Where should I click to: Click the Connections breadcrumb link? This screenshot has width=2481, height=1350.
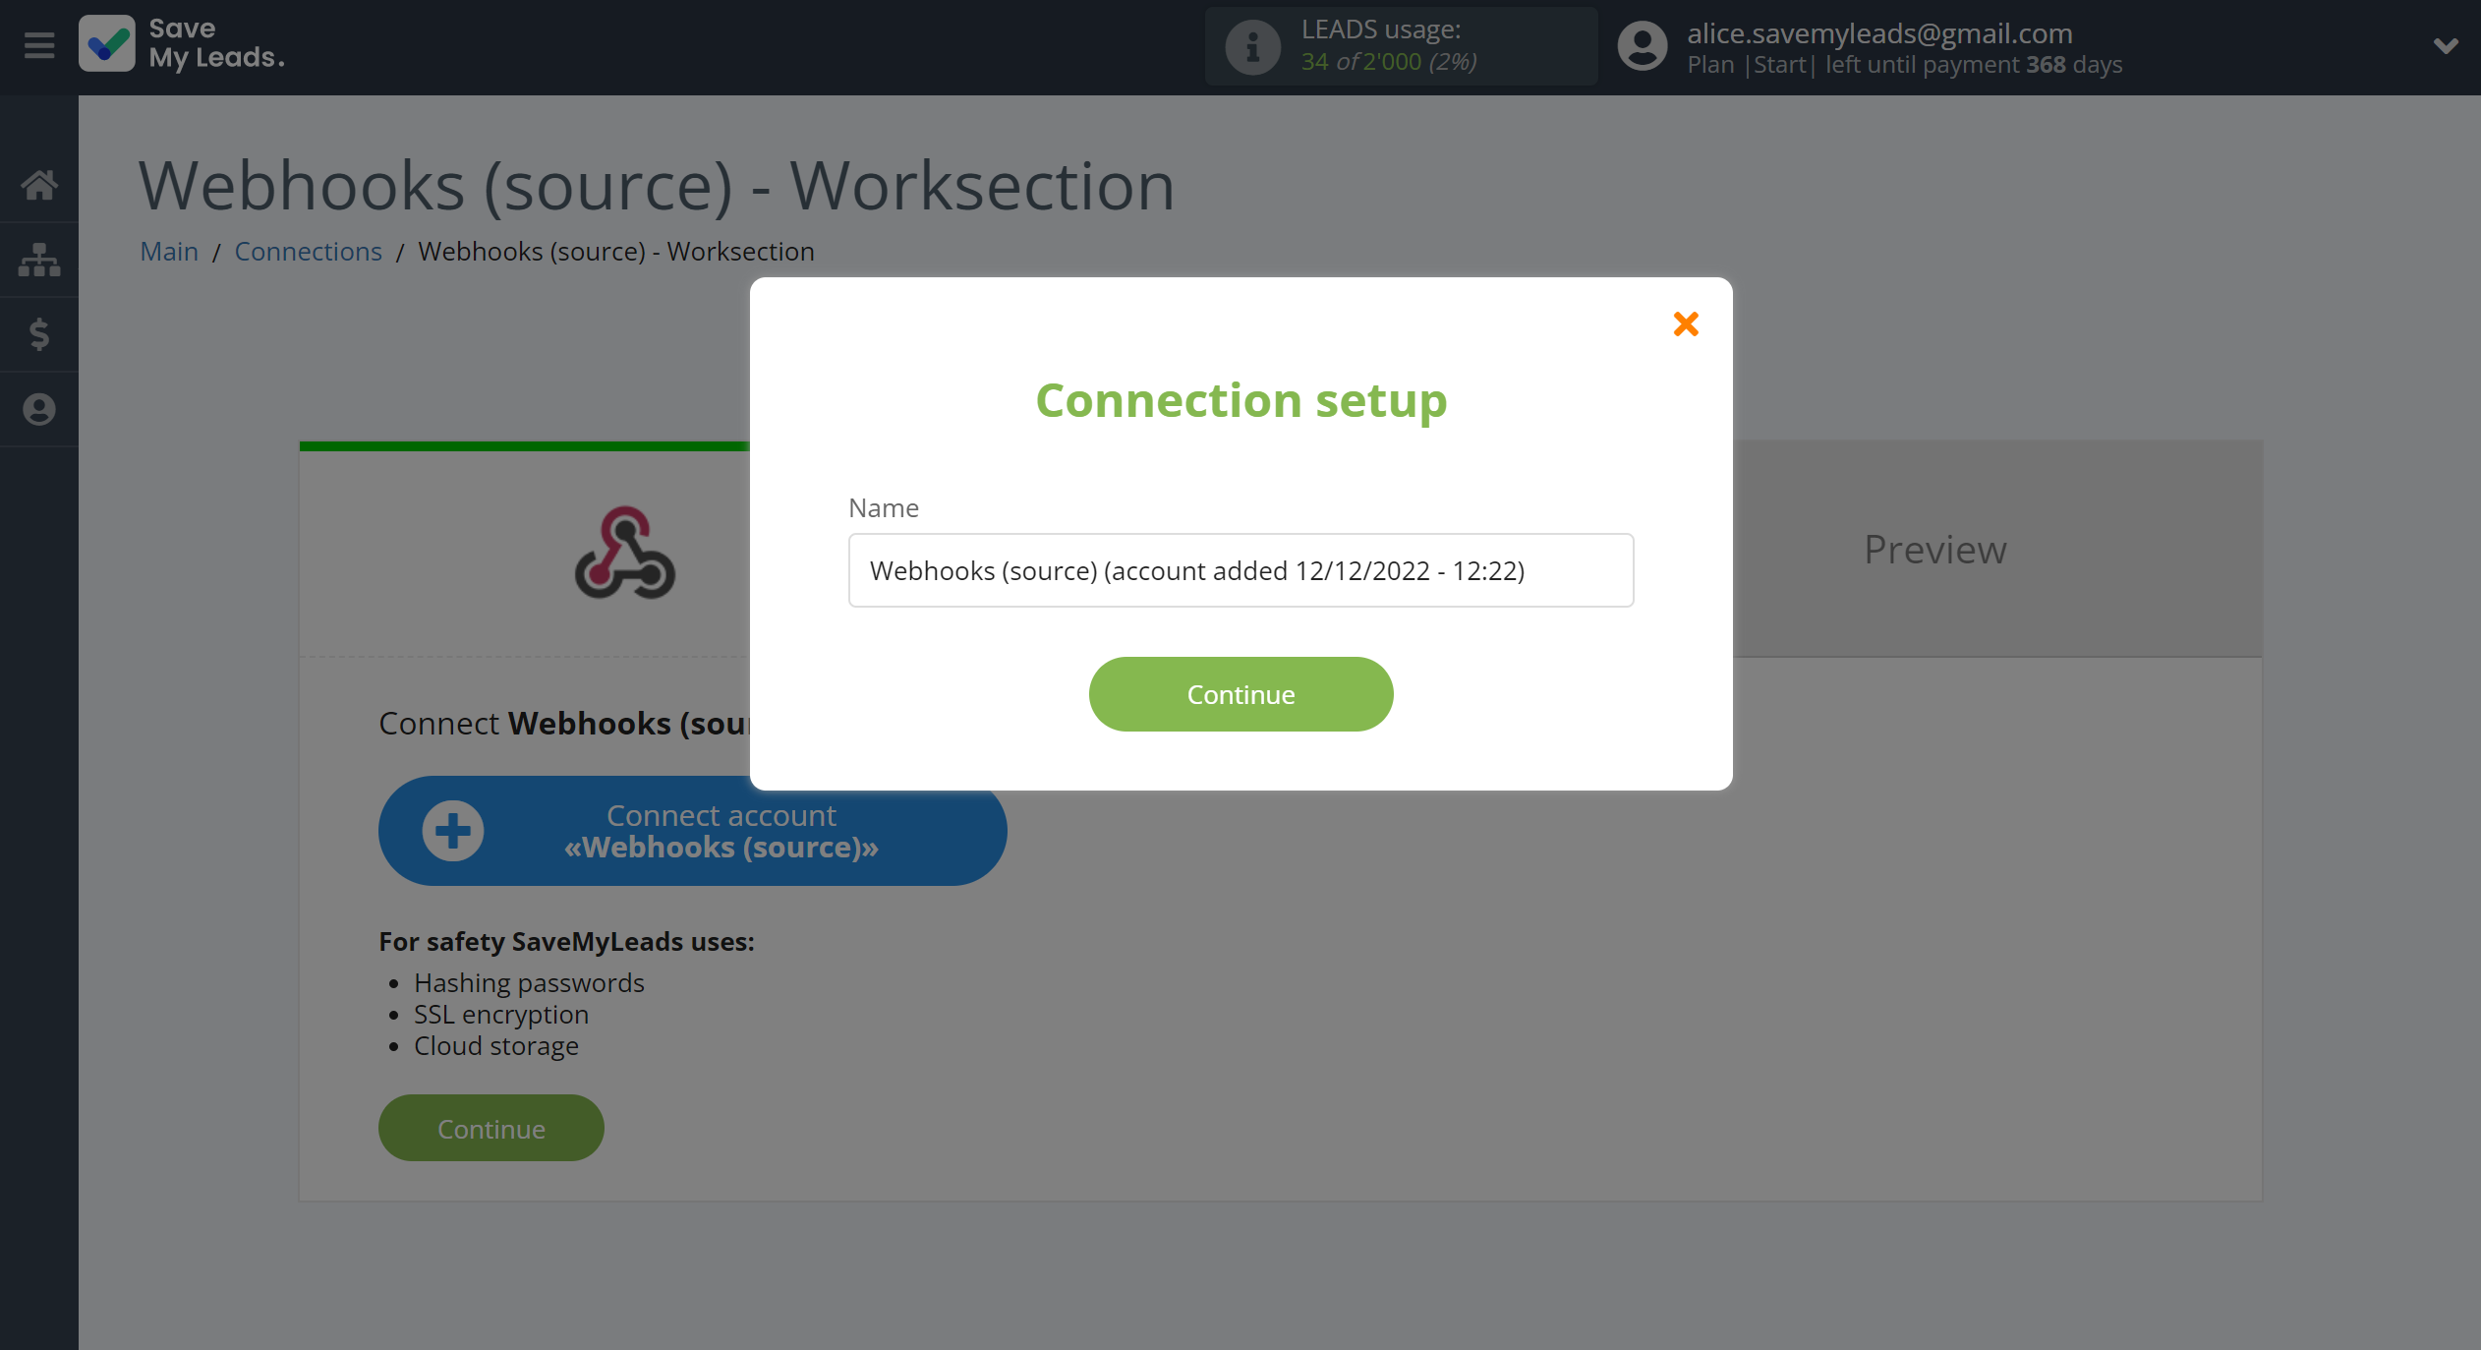click(x=308, y=251)
